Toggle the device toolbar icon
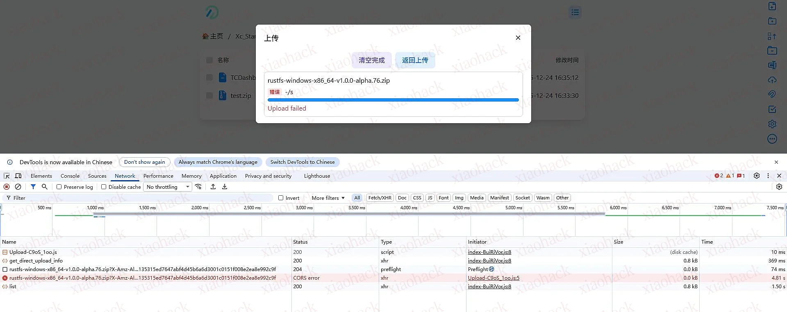The height and width of the screenshot is (312, 787). 18,176
